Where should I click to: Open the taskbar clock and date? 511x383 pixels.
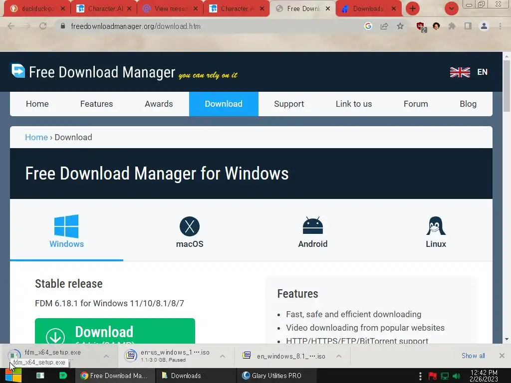pos(484,376)
